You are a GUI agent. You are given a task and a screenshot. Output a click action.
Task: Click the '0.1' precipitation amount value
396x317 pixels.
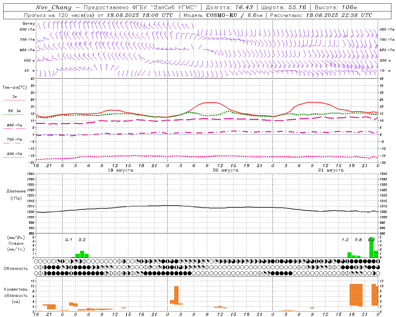(x=69, y=240)
